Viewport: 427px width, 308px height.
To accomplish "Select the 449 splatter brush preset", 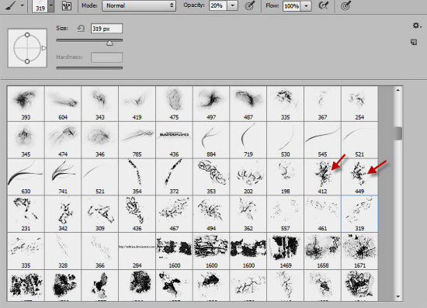I will point(359,177).
